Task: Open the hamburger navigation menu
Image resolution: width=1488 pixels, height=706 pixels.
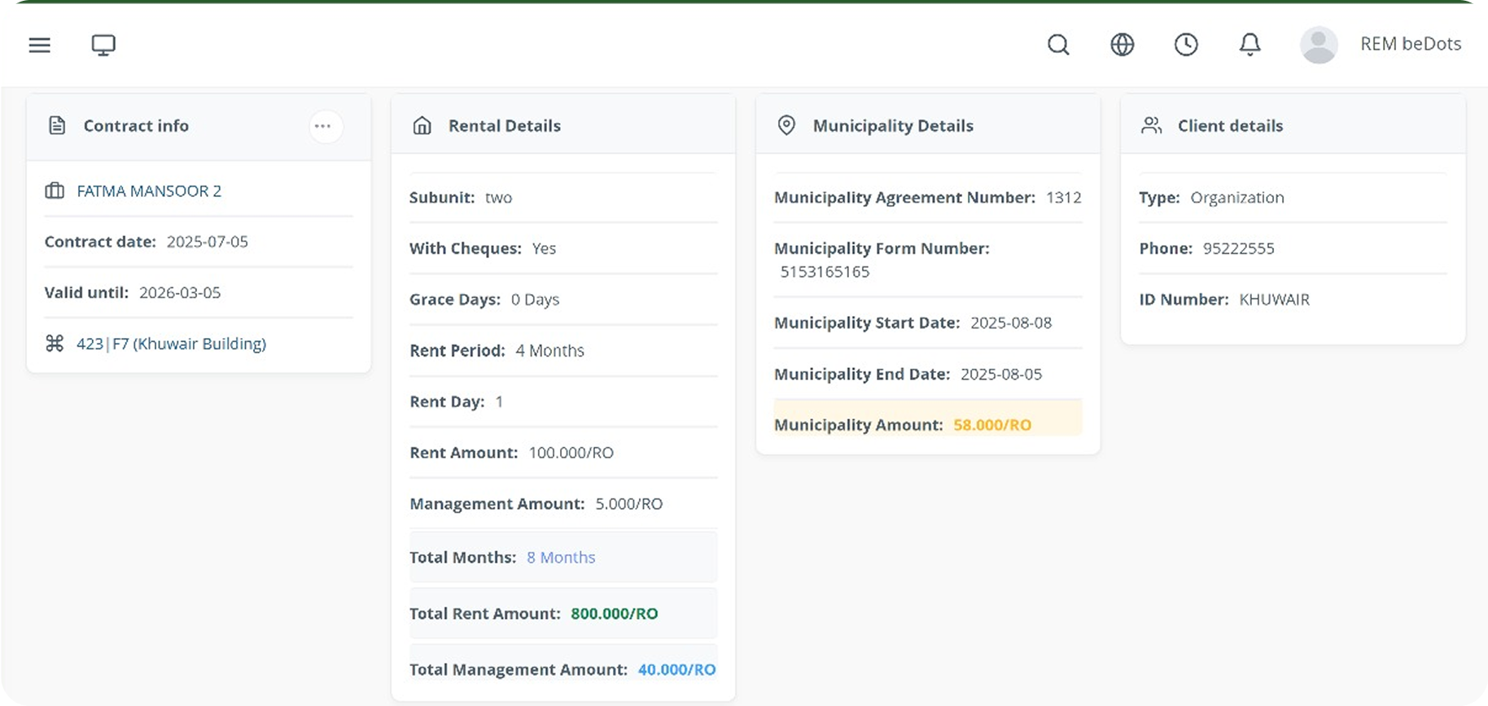Action: [x=40, y=45]
